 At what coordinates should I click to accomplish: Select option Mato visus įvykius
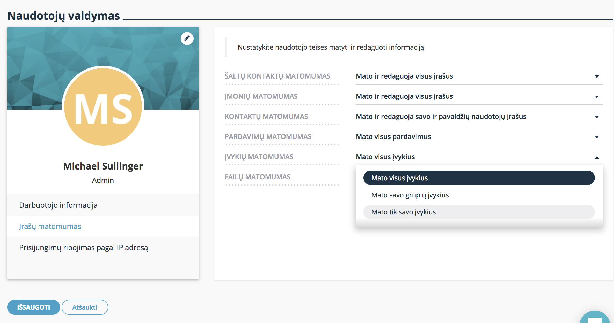pos(479,178)
